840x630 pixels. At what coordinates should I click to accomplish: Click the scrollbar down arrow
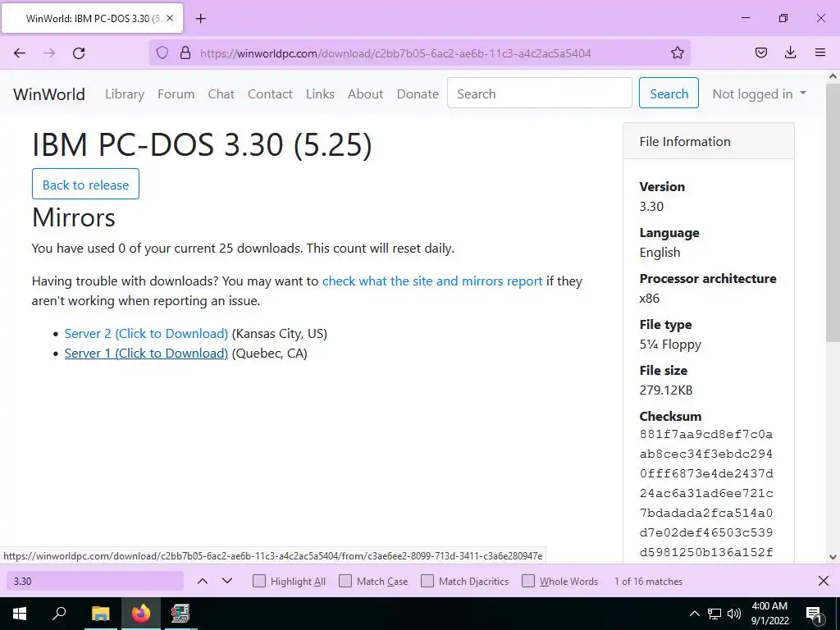pyautogui.click(x=833, y=557)
